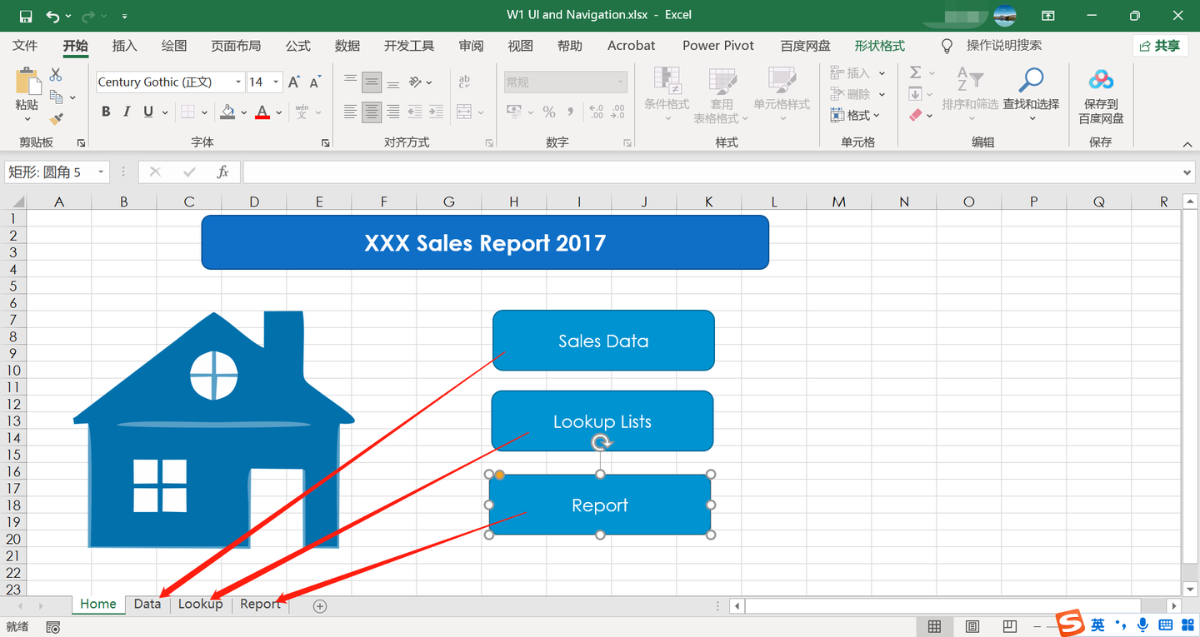Click the zoom slider in the status bar
1200x637 pixels.
[1075, 625]
